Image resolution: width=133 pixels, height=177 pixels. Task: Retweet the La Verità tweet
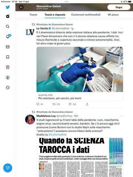pyautogui.click(x=54, y=104)
